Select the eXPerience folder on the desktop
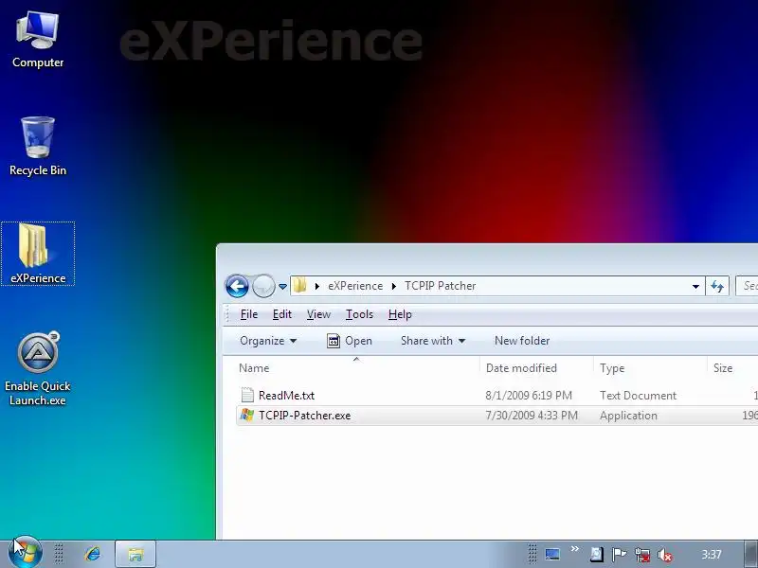The height and width of the screenshot is (568, 758). click(x=38, y=254)
